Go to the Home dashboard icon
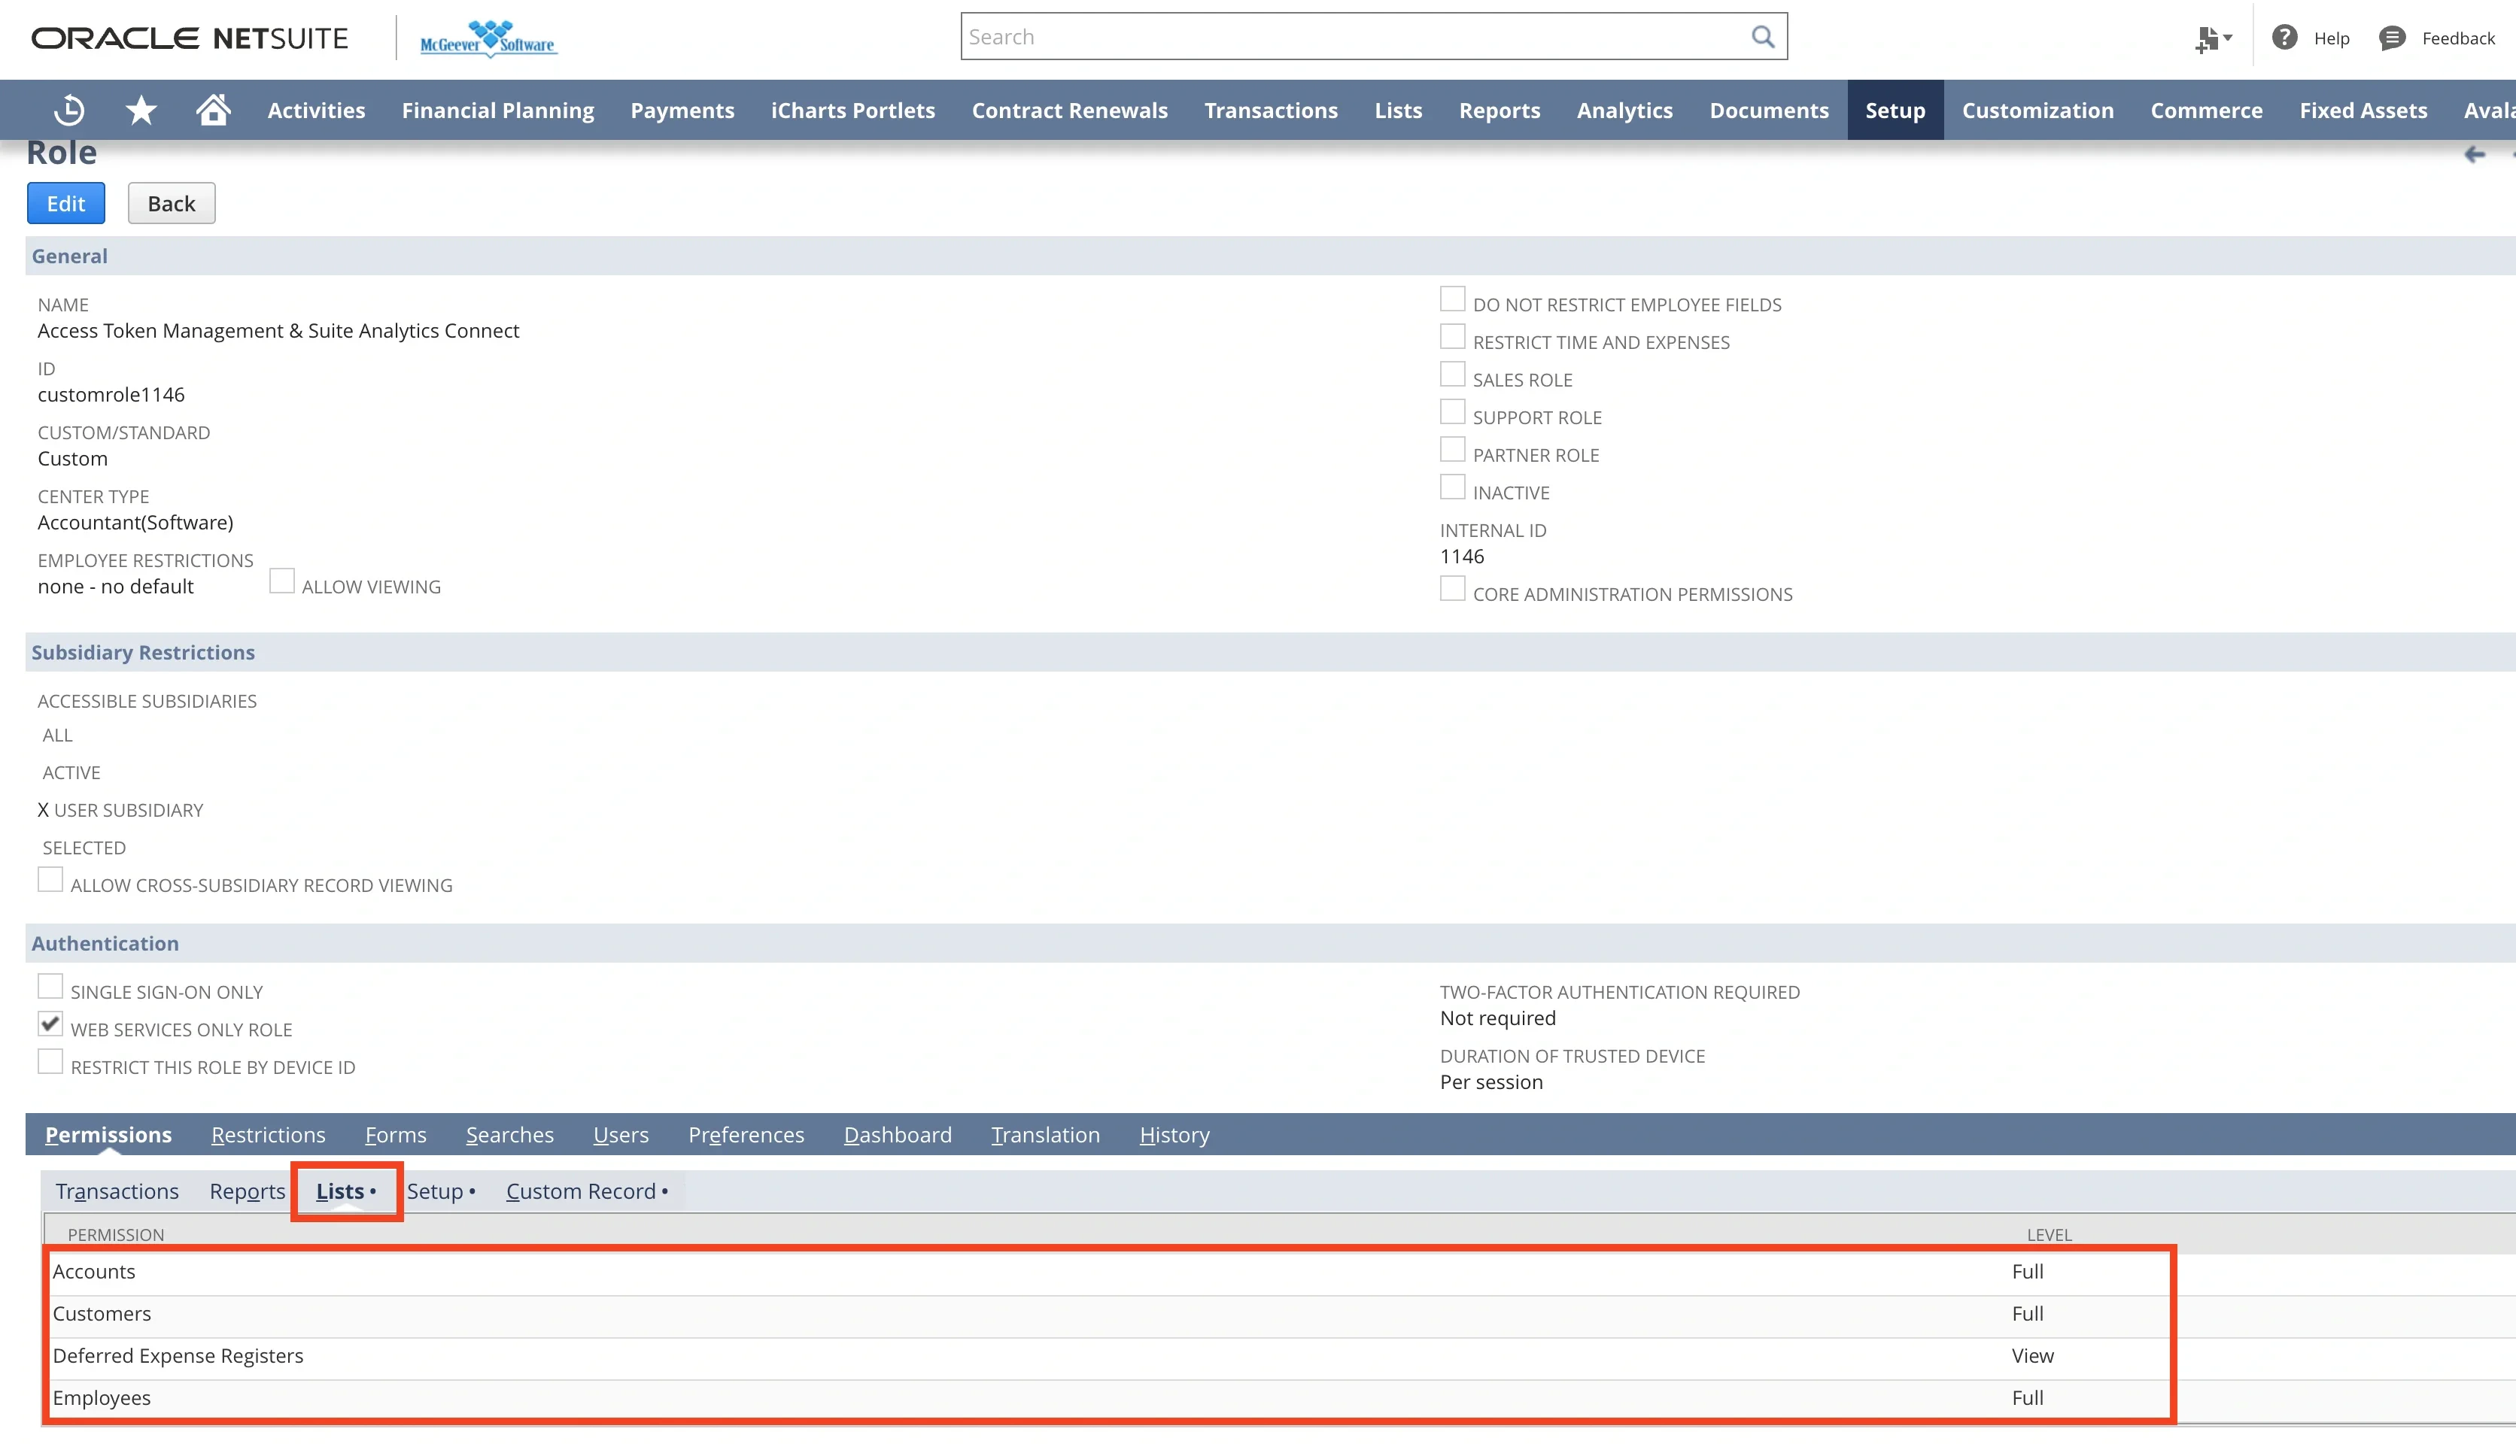2516x1450 pixels. point(211,110)
